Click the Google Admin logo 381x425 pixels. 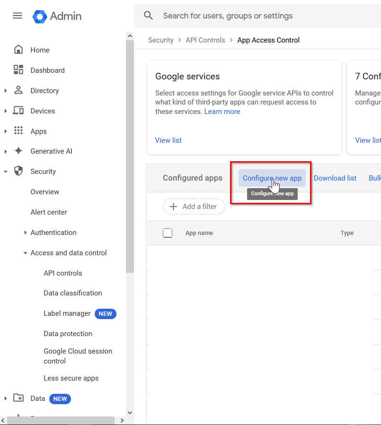pyautogui.click(x=40, y=16)
